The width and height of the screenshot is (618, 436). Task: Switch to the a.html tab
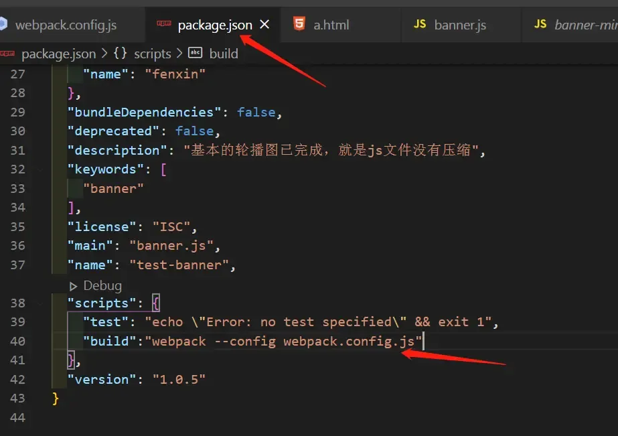click(331, 23)
